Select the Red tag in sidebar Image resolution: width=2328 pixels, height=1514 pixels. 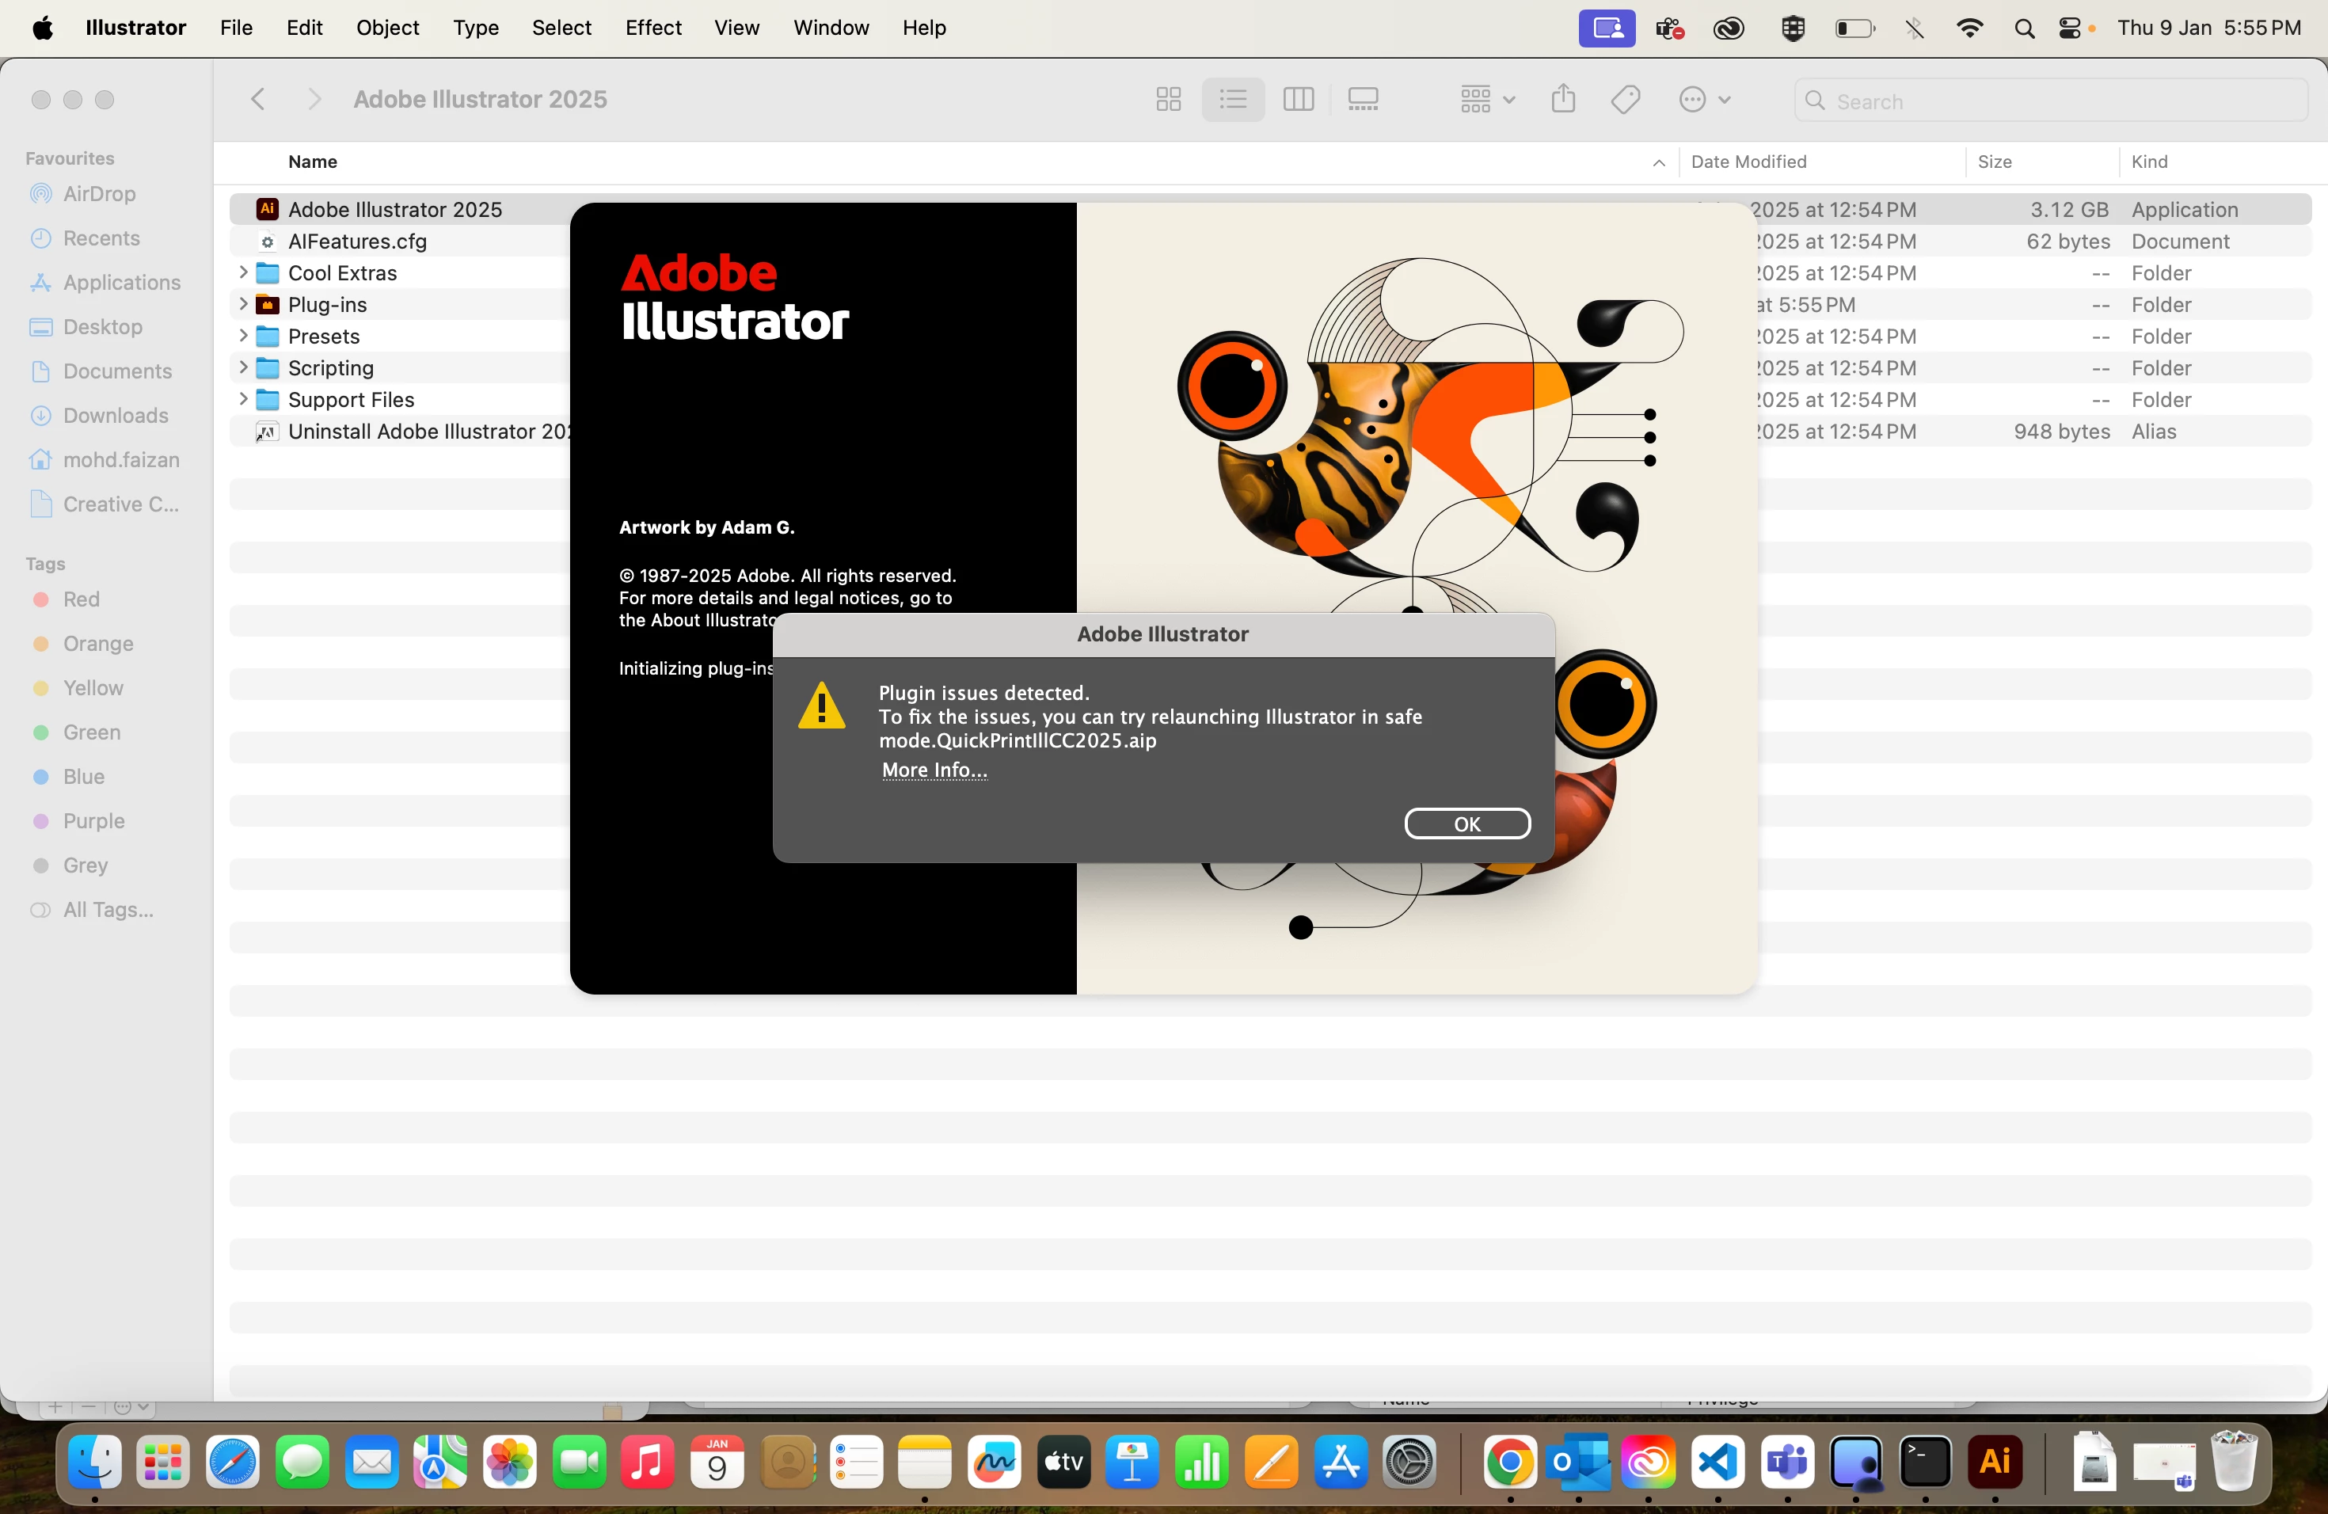(82, 599)
